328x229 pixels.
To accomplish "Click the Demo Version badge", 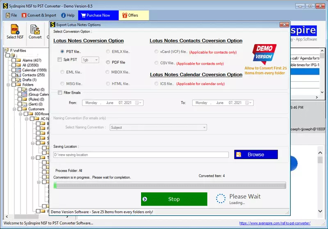I will pos(264,54).
